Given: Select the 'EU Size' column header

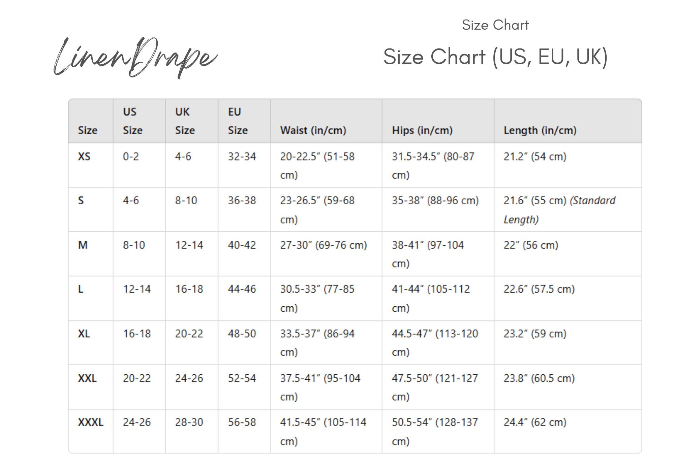Looking at the screenshot, I should [238, 121].
